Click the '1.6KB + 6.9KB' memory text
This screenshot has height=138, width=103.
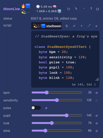tap(46, 11)
